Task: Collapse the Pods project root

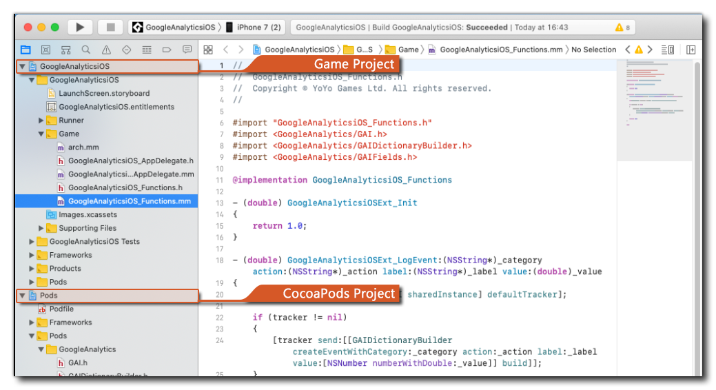Action: [x=22, y=296]
